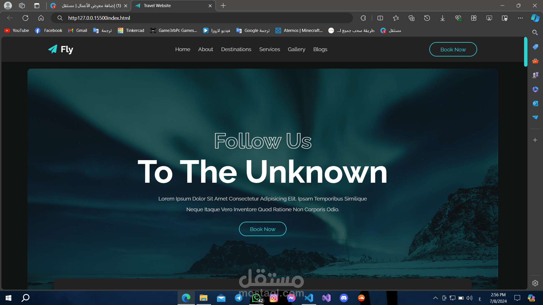Click the Book Now button in the header
Viewport: 543px width, 305px height.
point(453,49)
